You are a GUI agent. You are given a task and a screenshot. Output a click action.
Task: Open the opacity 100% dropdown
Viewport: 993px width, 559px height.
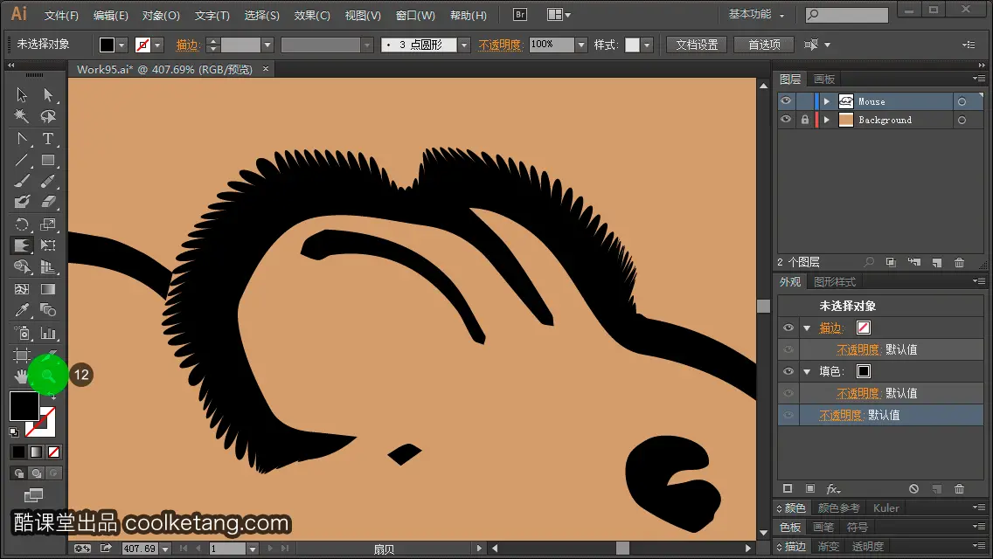pos(581,45)
